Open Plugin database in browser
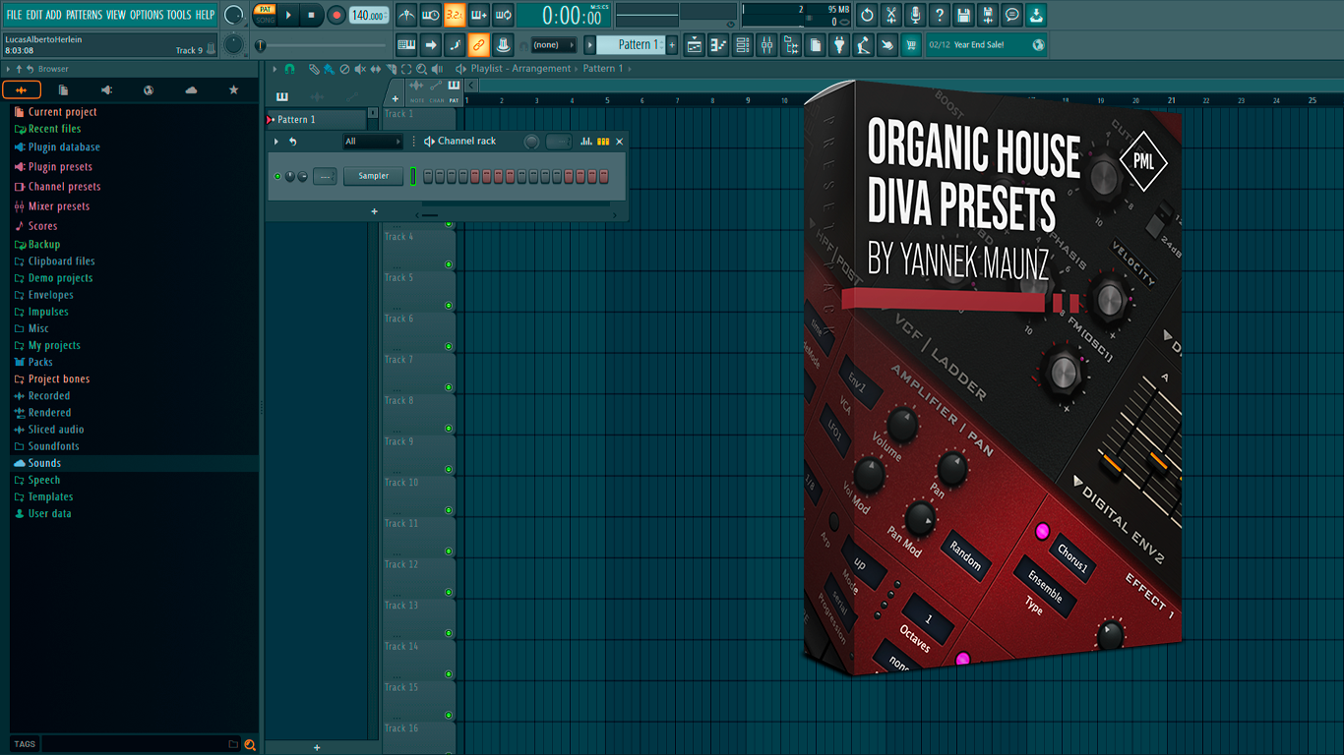The width and height of the screenshot is (1344, 755). pos(64,147)
